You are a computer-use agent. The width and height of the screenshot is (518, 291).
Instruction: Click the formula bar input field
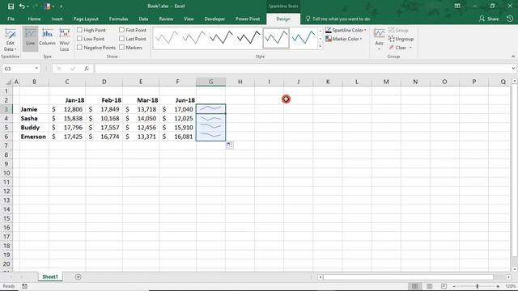[x=302, y=69]
